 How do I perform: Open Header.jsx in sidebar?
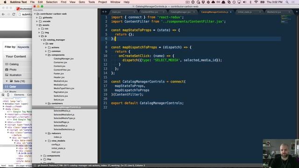pyautogui.click(x=59, y=77)
